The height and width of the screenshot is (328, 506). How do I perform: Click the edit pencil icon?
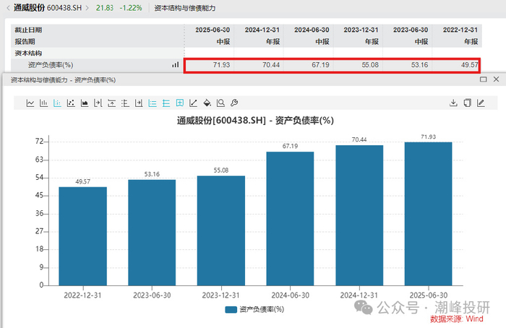(481, 103)
